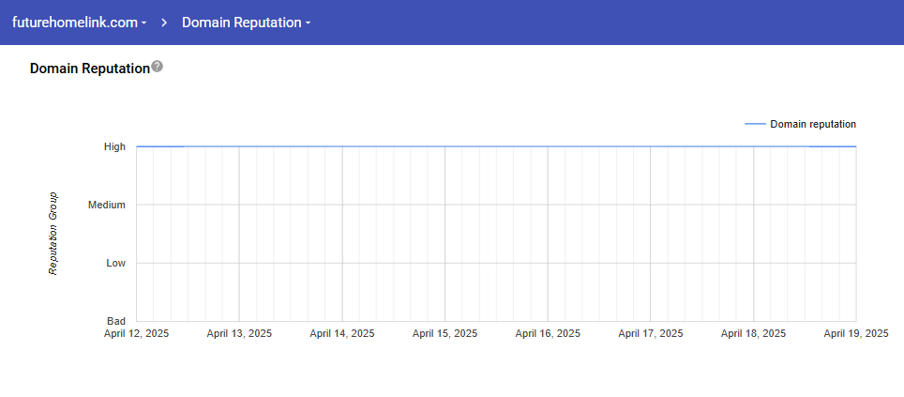Click the Low reputation level label
This screenshot has width=904, height=397.
tap(115, 263)
